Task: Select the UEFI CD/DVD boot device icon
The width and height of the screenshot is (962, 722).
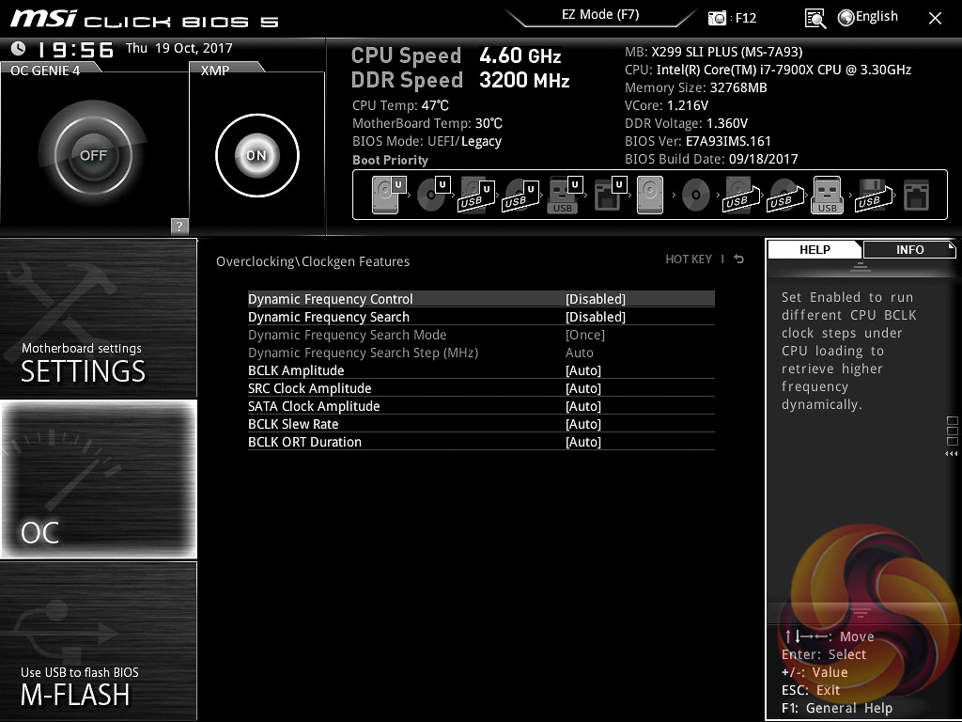Action: pyautogui.click(x=433, y=195)
